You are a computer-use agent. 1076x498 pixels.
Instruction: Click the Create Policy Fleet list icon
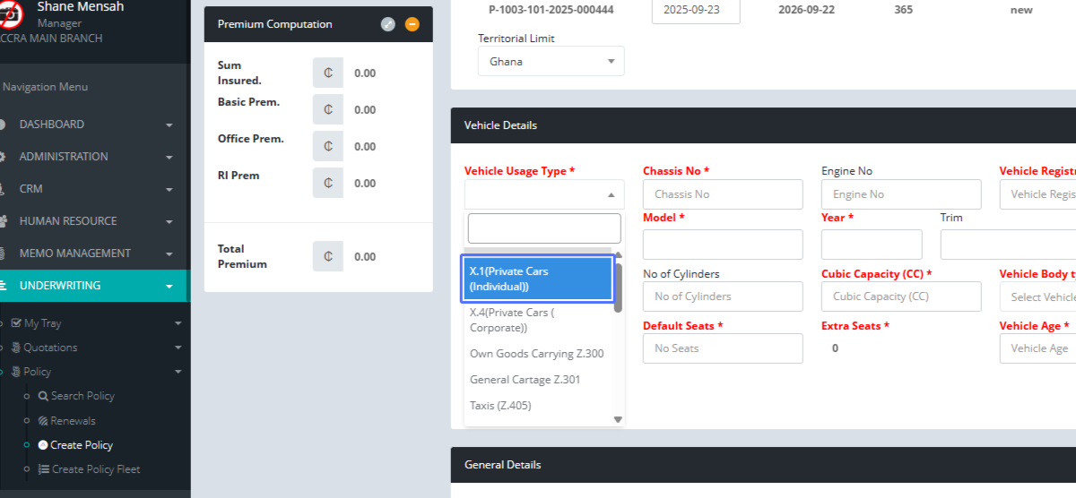point(44,469)
